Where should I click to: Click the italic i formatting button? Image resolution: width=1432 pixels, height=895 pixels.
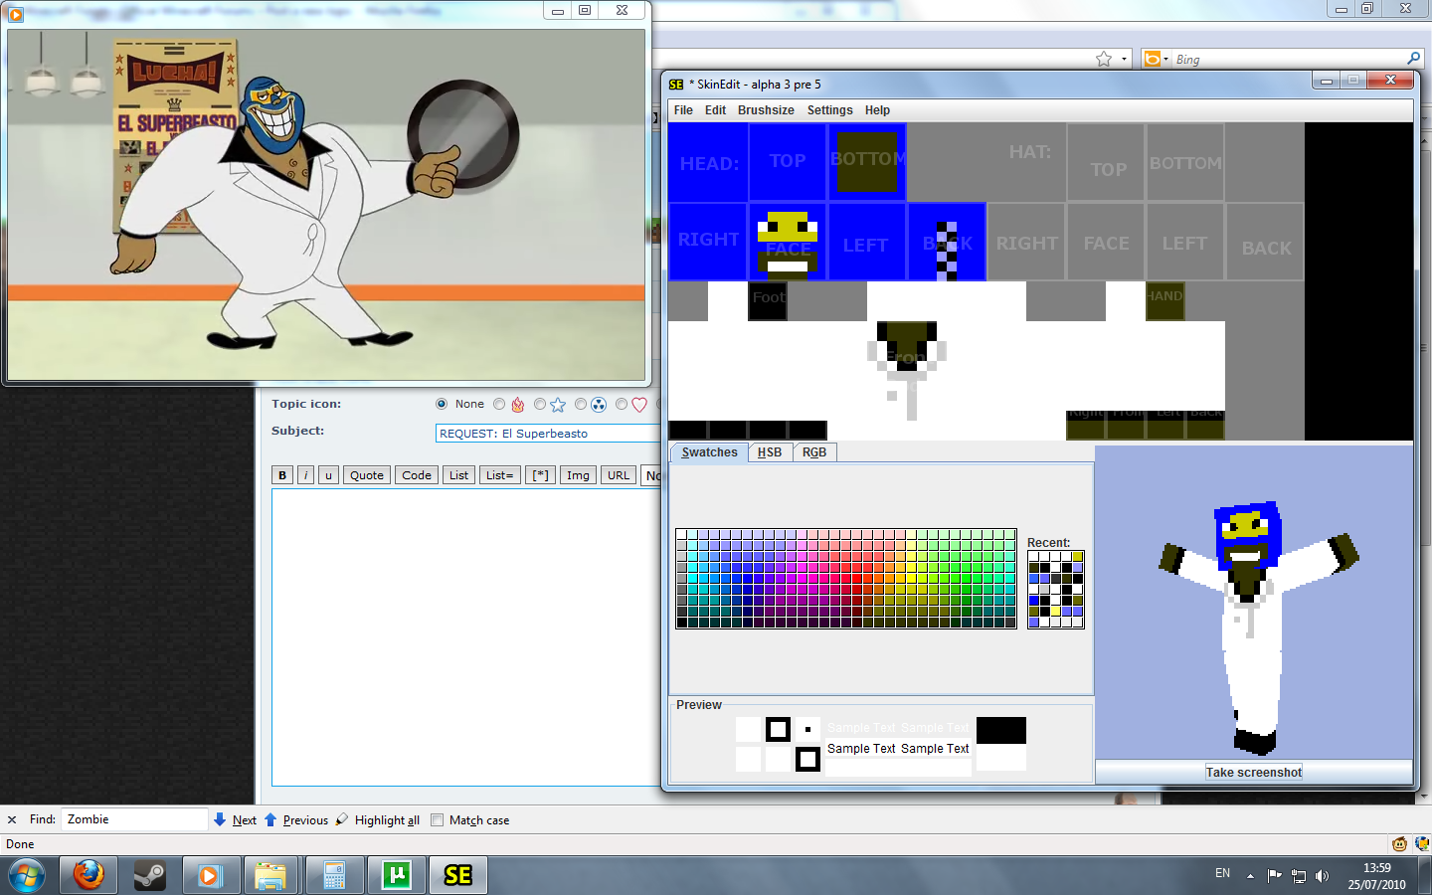(x=305, y=475)
